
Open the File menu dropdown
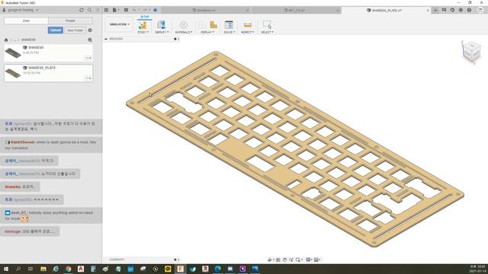coord(116,10)
